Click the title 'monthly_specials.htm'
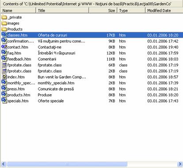The image size is (183, 168). click(56, 83)
